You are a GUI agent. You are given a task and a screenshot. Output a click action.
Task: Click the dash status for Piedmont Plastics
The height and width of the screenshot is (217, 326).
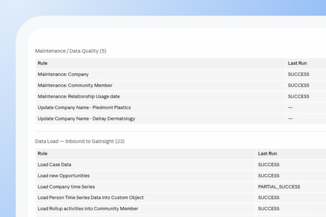pos(290,107)
